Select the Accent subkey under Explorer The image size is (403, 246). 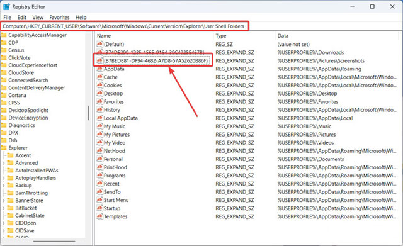(23, 155)
